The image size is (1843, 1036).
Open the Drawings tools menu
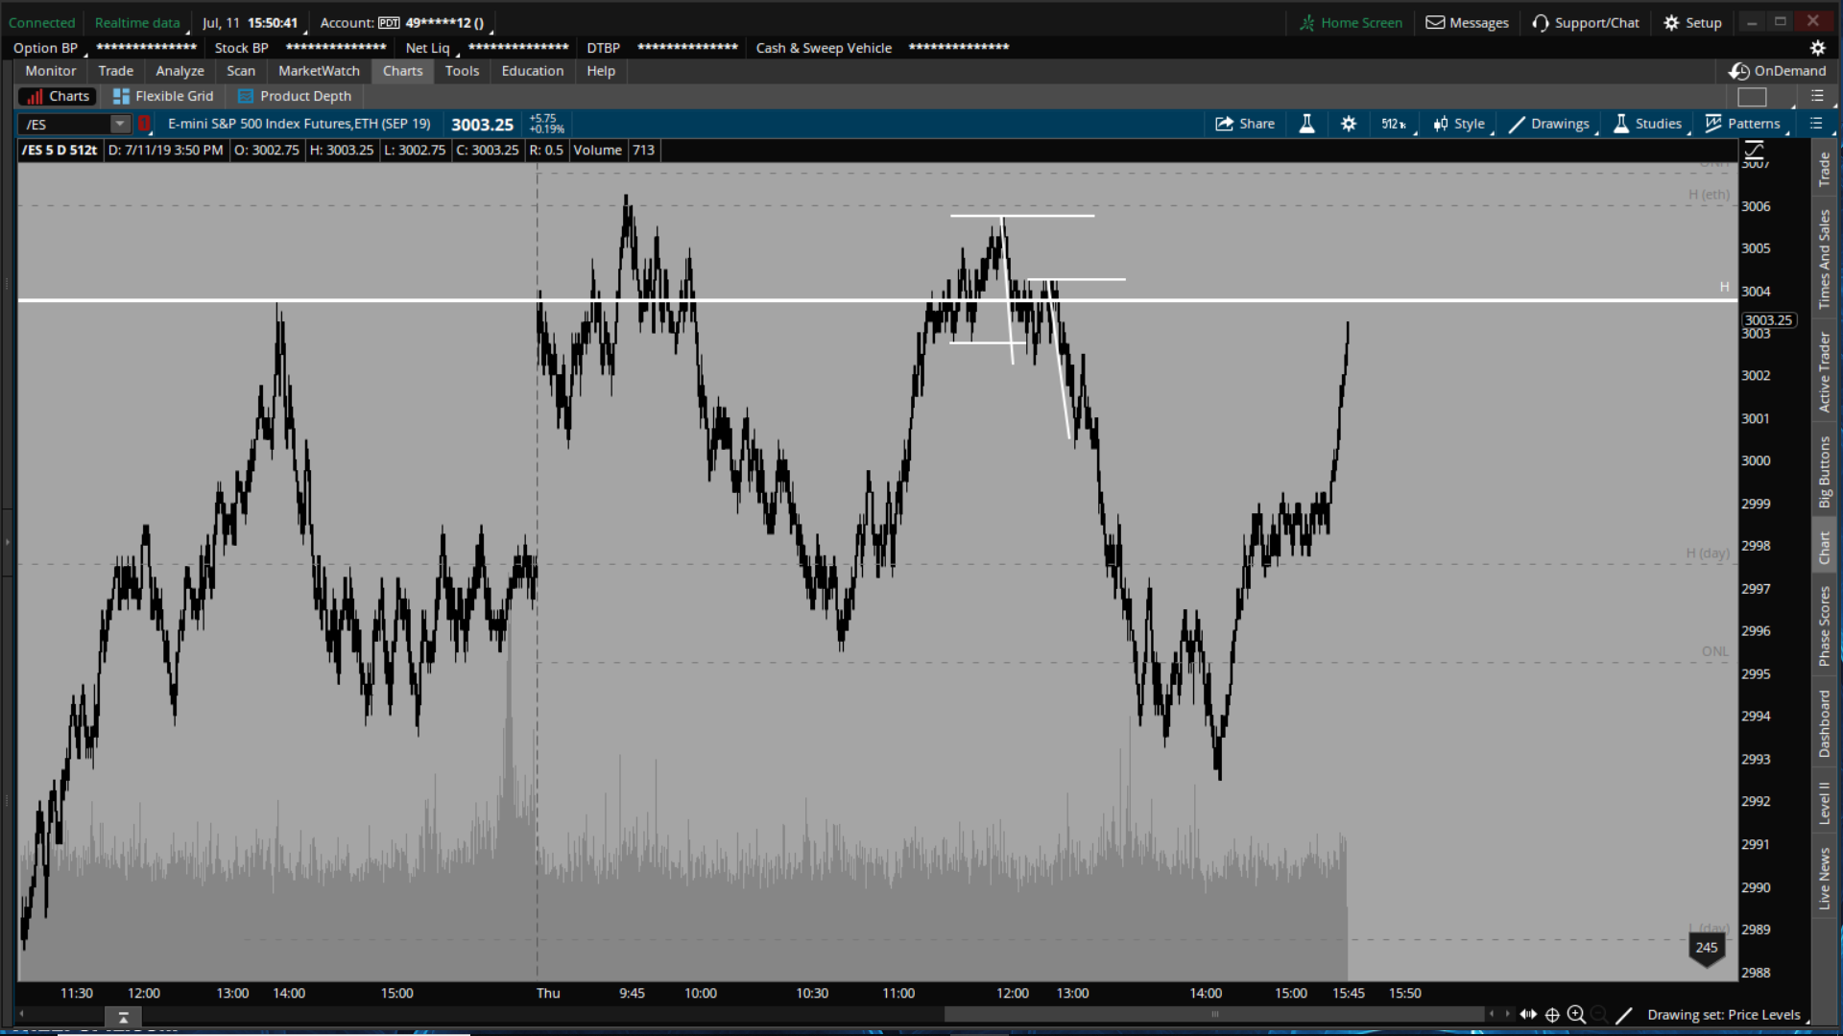pos(1549,124)
